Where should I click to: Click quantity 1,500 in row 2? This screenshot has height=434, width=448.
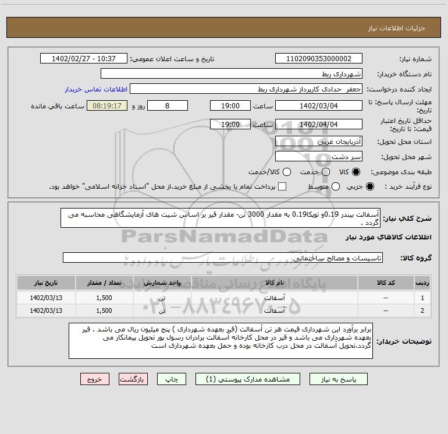pyautogui.click(x=104, y=310)
